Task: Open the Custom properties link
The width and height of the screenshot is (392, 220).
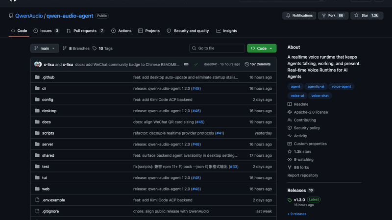Action: click(310, 144)
